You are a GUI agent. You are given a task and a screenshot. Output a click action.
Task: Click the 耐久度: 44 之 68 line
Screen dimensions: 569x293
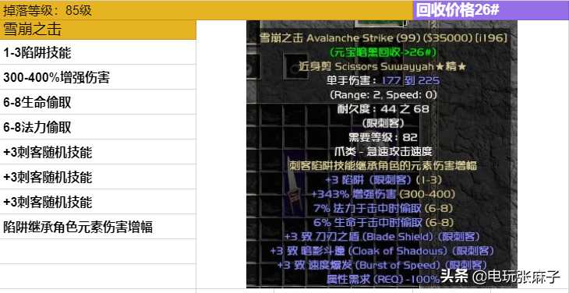383,109
